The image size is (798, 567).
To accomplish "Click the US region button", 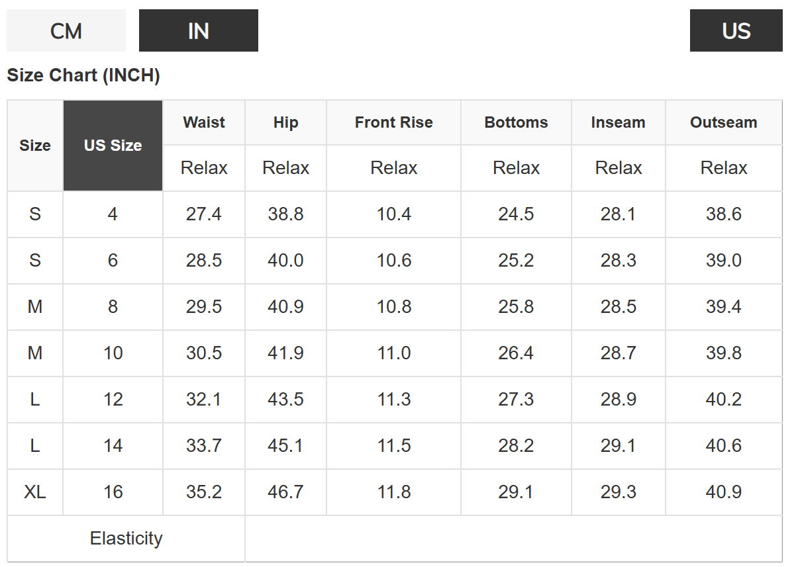I will point(736,31).
